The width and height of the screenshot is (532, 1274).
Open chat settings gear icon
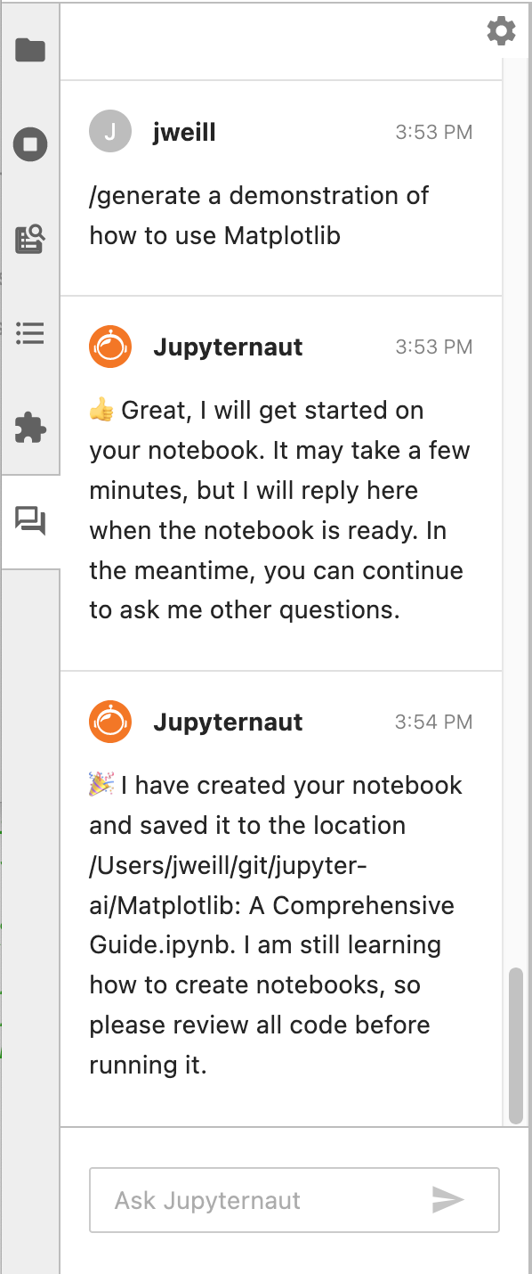point(502,31)
